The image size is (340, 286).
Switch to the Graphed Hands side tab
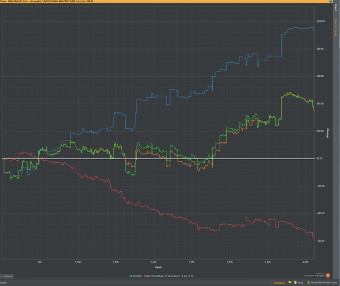(336, 27)
